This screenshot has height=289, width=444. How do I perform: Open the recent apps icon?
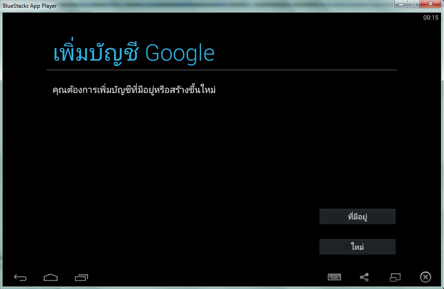(x=82, y=278)
